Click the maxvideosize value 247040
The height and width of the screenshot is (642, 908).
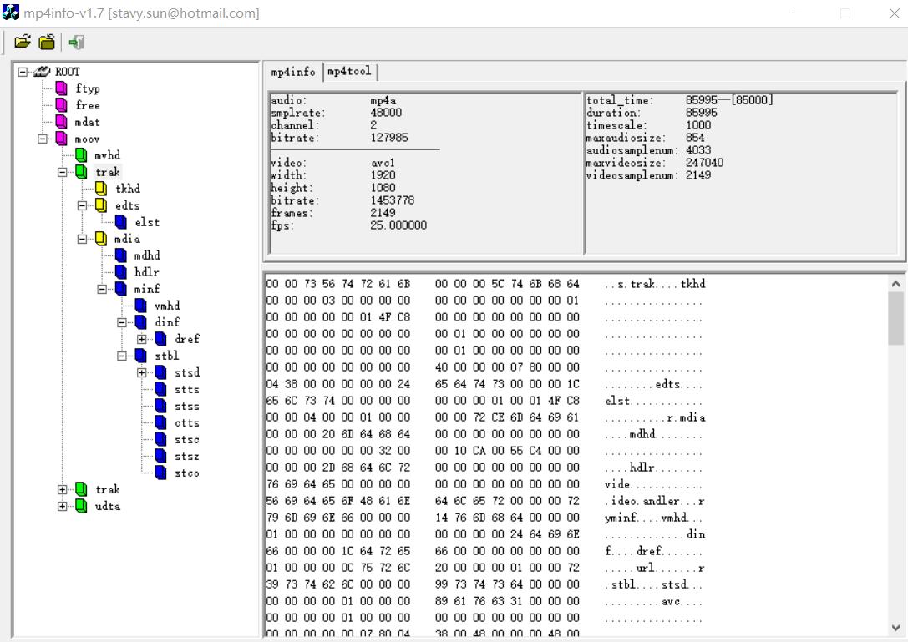coord(704,163)
